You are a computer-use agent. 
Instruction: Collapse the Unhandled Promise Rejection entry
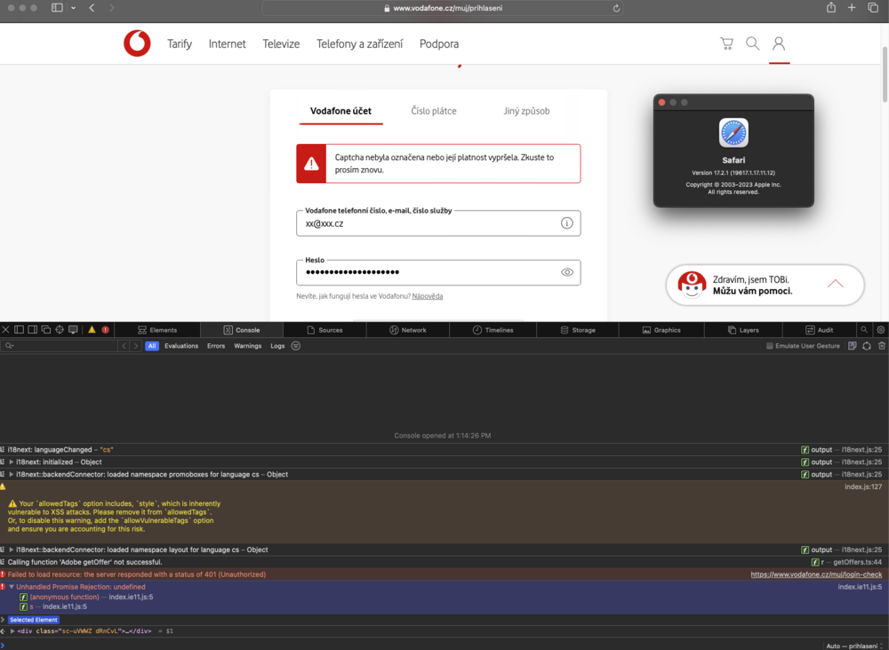(12, 587)
